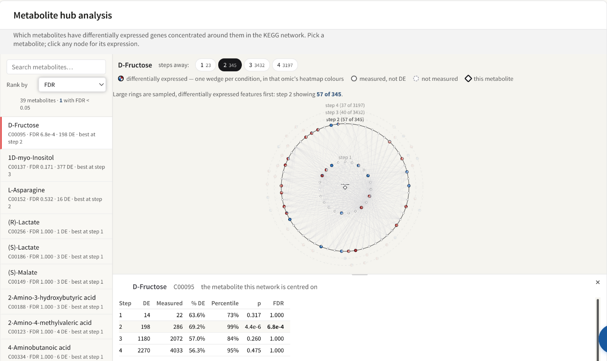Select 1 step away pill

206,65
